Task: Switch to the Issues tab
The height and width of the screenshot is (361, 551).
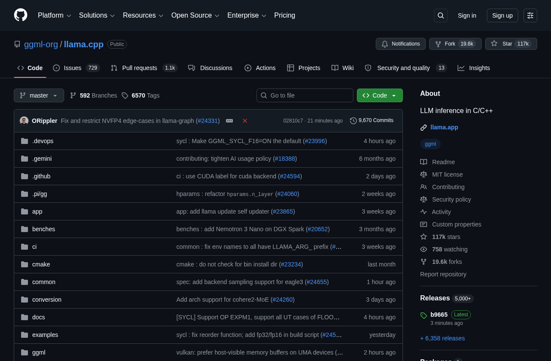Action: click(77, 68)
